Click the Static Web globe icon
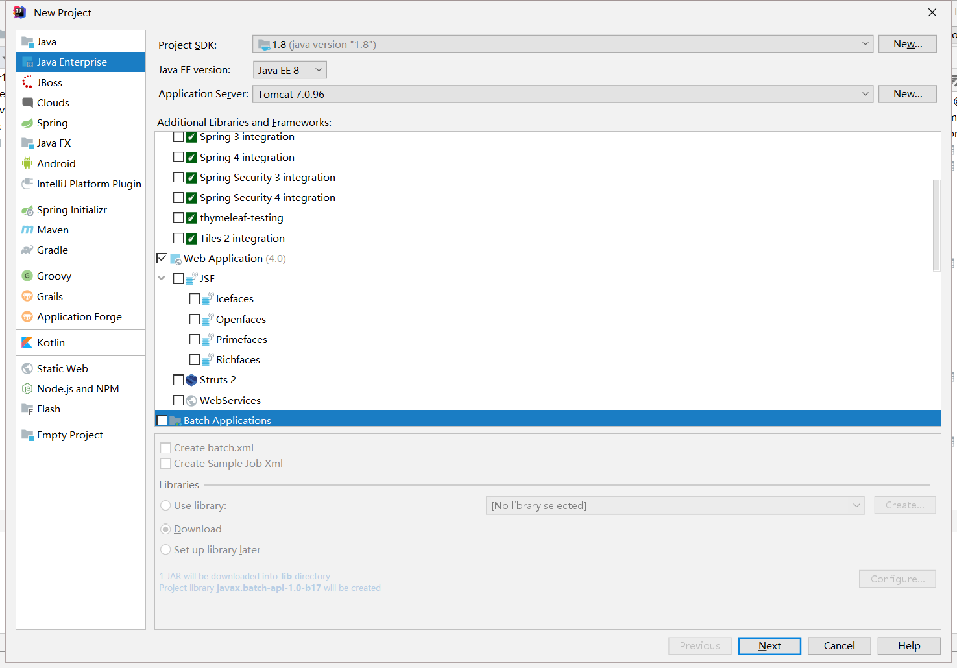This screenshot has width=957, height=668. (27, 368)
